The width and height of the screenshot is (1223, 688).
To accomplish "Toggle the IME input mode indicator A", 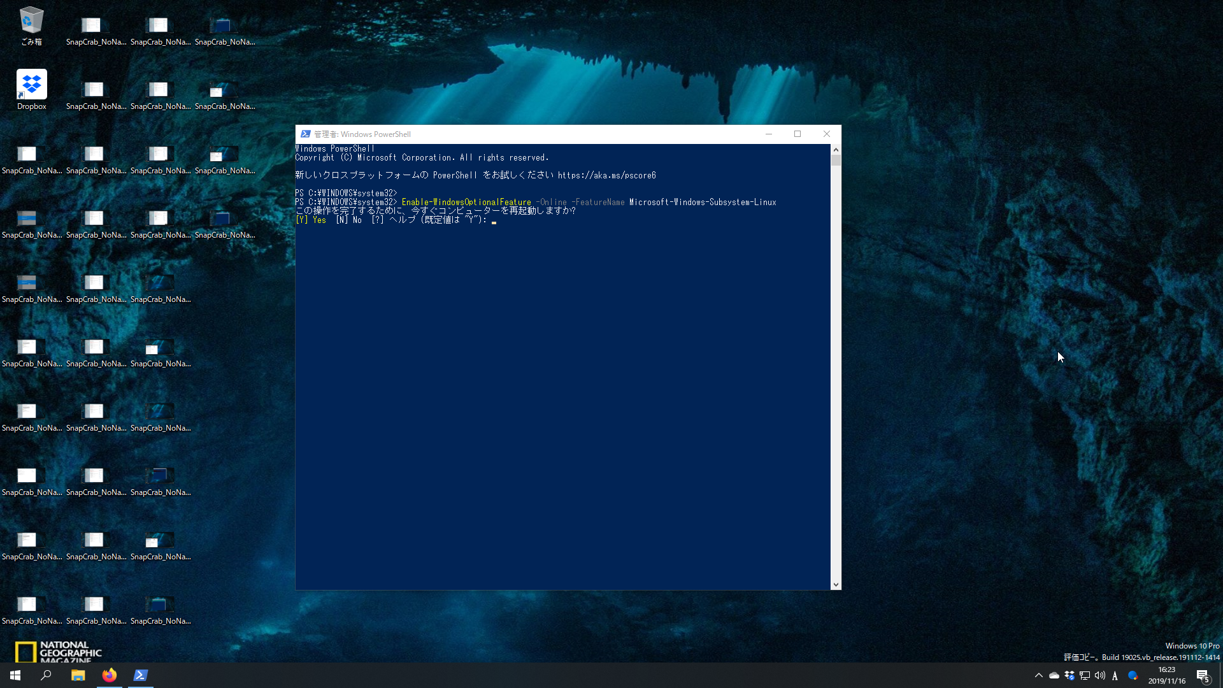I will click(1115, 676).
